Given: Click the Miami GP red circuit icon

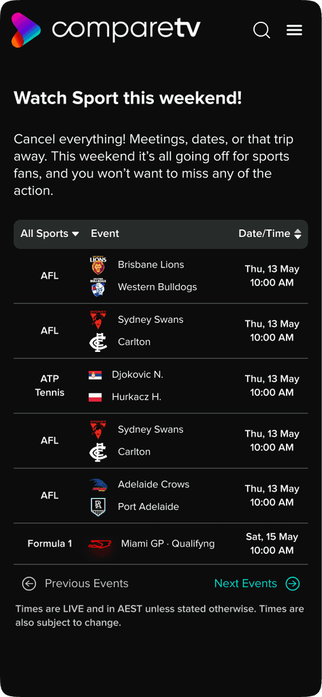Looking at the screenshot, I should pos(99,544).
